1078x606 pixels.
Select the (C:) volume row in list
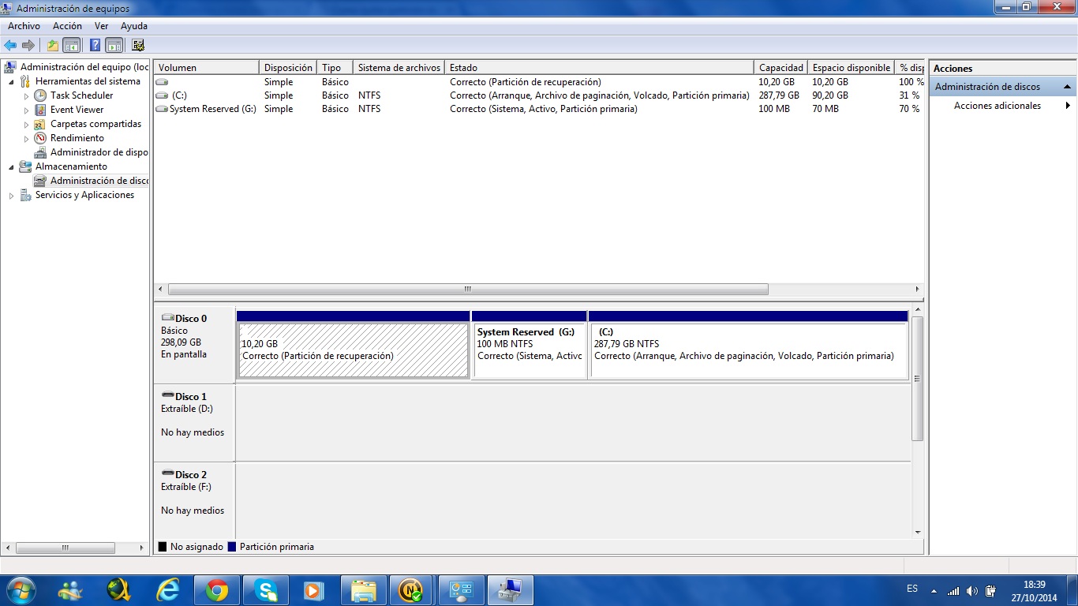[179, 95]
